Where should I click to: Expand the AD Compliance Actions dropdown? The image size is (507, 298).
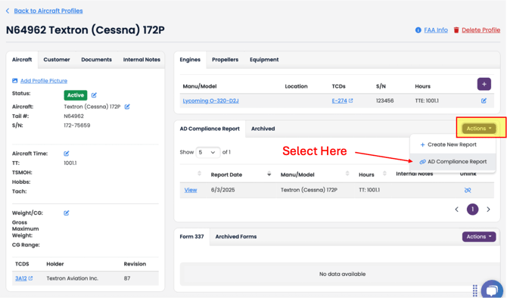pyautogui.click(x=478, y=129)
